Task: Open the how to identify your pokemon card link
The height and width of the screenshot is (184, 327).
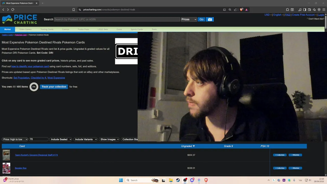Action: [30, 66]
